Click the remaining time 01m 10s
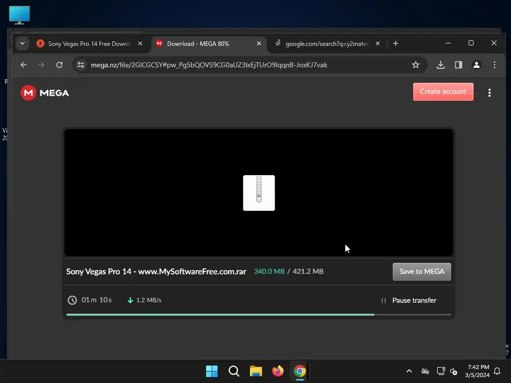This screenshot has width=511, height=383. 96,300
